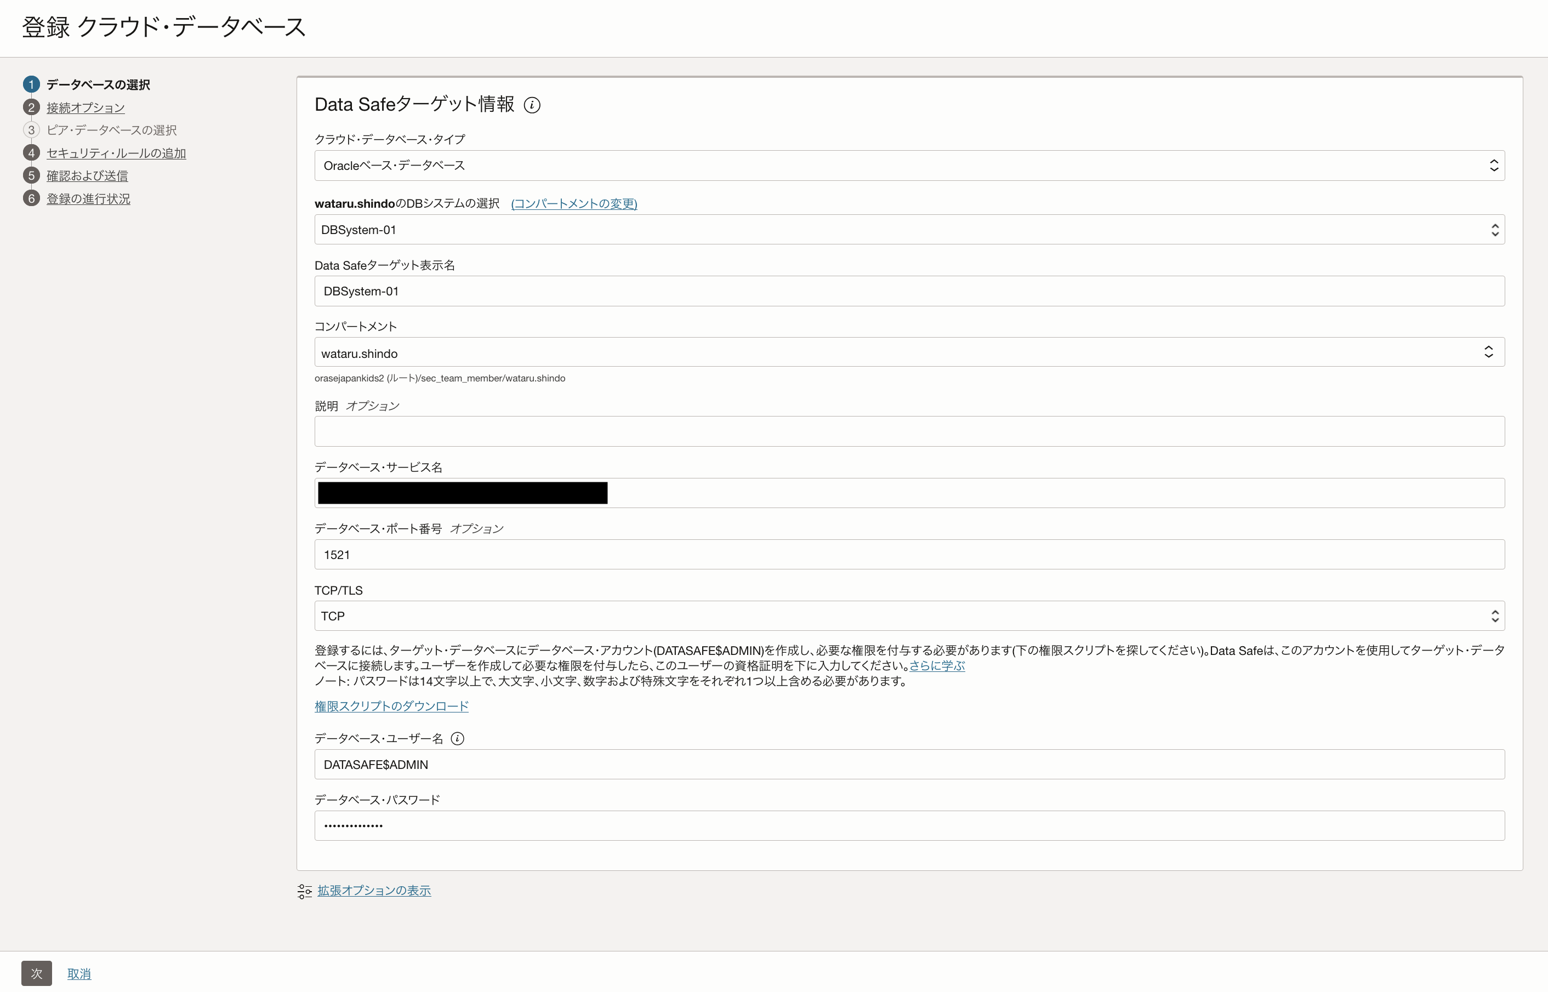
Task: Click step 2 circle icon in wizard
Action: coord(31,107)
